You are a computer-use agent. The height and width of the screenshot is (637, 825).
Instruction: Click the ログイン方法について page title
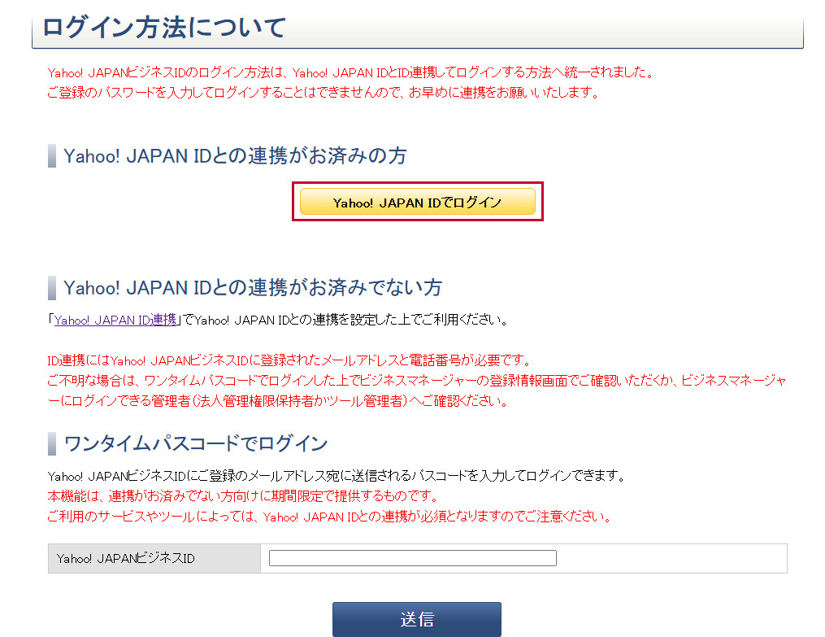click(x=163, y=28)
